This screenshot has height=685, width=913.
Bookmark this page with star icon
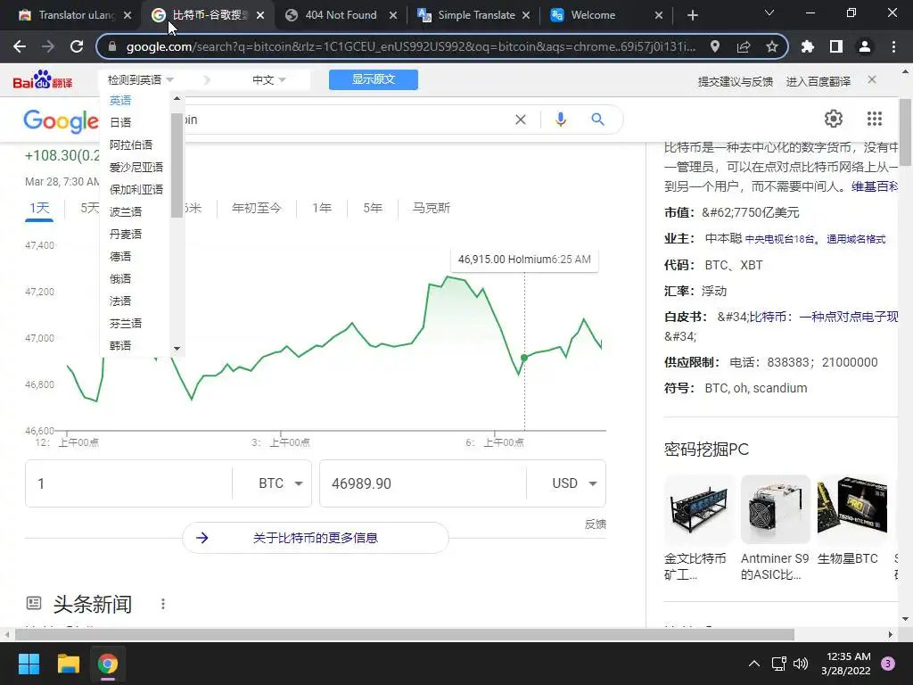click(x=772, y=46)
